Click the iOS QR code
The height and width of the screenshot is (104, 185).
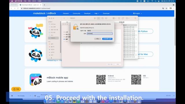coord(136,80)
